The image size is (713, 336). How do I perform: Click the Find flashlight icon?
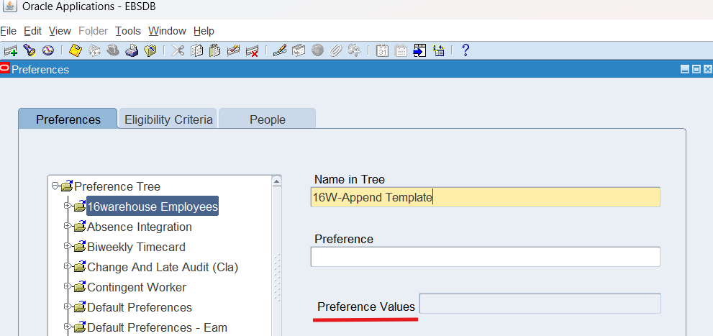pyautogui.click(x=29, y=50)
